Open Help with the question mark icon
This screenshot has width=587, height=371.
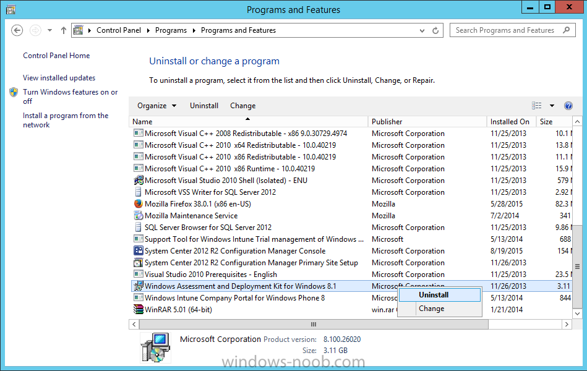coord(568,106)
